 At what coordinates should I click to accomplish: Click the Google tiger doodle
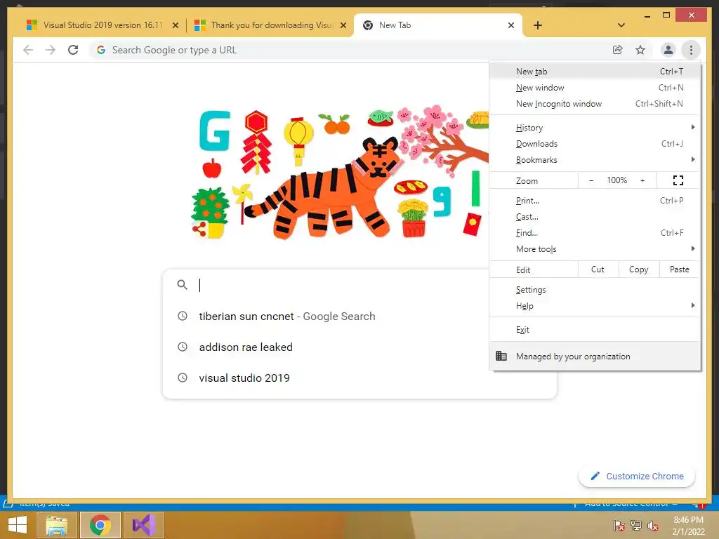click(x=339, y=174)
